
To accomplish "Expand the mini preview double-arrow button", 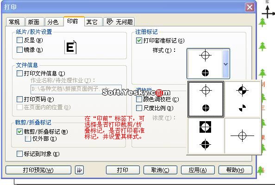I will [x=79, y=170].
